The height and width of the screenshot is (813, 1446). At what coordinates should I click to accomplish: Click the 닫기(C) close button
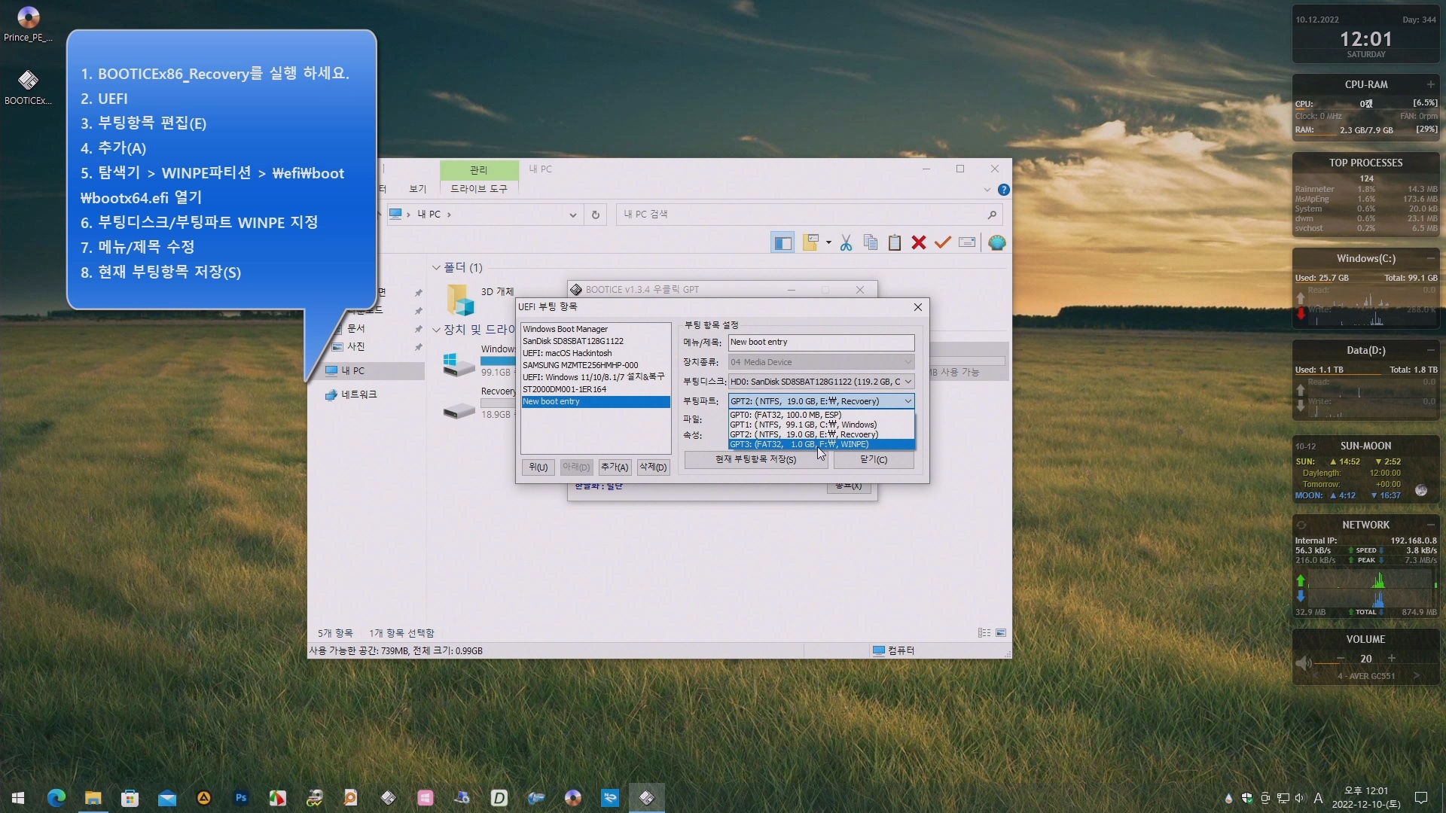(874, 459)
